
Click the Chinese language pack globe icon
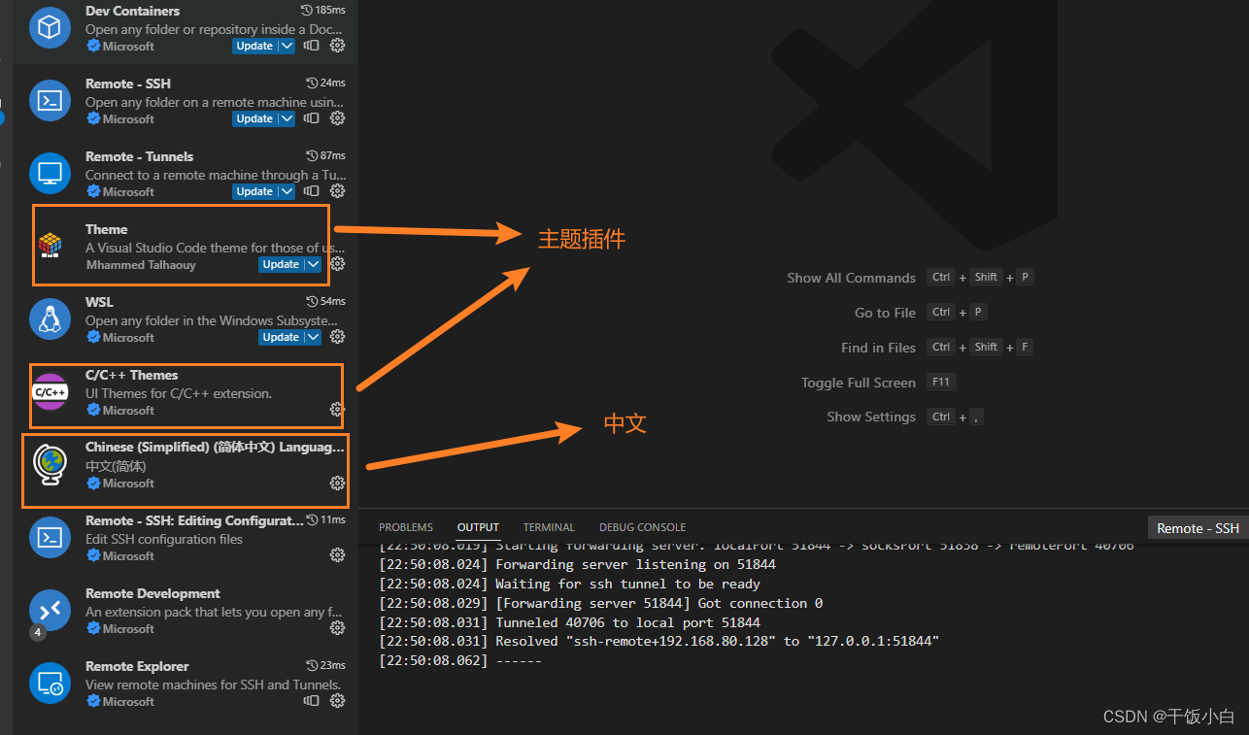coord(50,464)
